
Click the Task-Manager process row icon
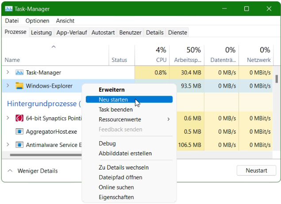(x=19, y=73)
